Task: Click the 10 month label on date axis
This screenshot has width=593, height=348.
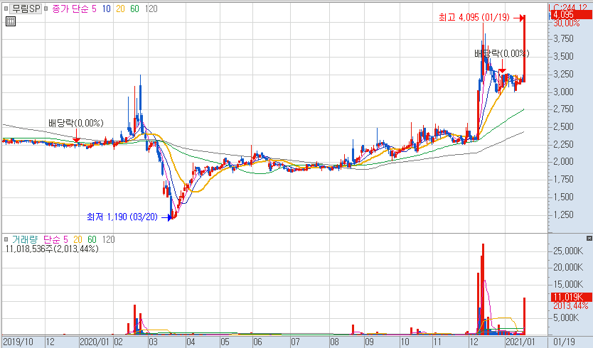Action: pos(405,342)
